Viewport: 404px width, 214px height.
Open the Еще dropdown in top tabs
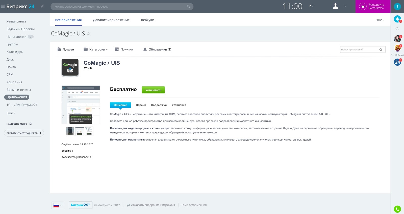380,20
